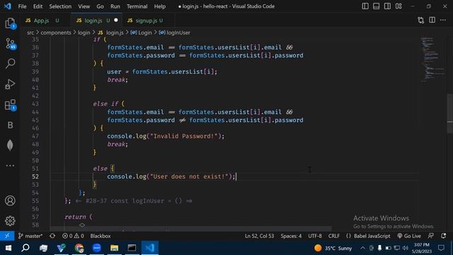Viewport: 453px width, 255px height.
Task: Click the horizontal scrollbar at editor bottom
Action: [191, 229]
